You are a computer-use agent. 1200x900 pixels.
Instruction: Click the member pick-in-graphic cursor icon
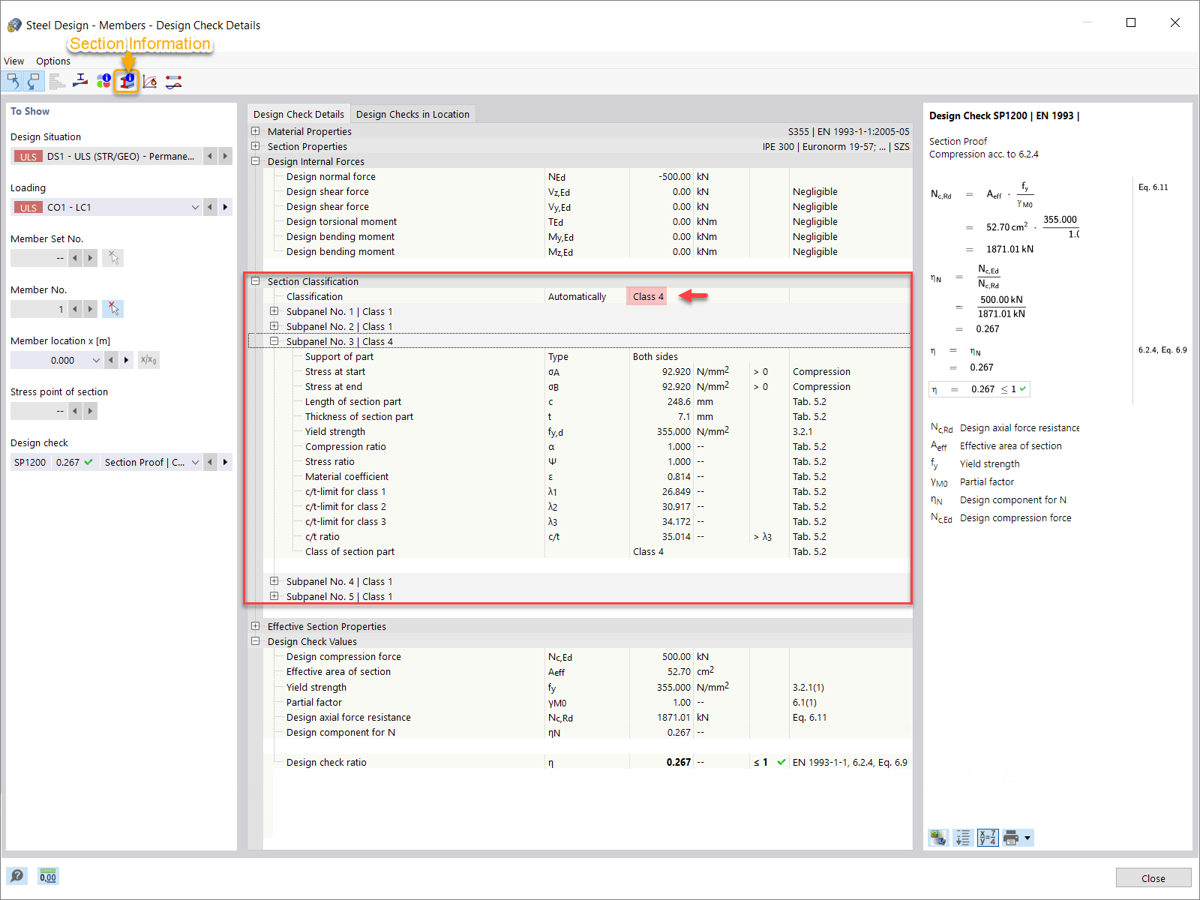click(x=113, y=309)
